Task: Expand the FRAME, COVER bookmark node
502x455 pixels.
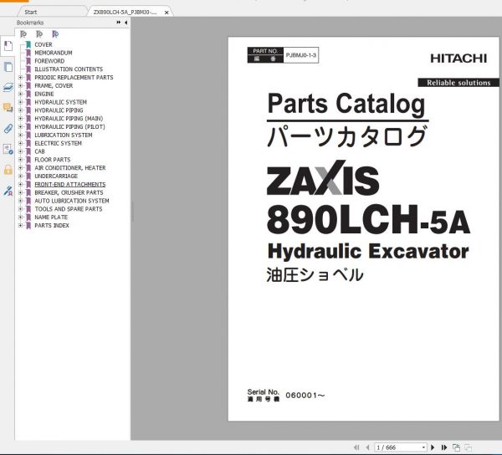Action: (20, 86)
